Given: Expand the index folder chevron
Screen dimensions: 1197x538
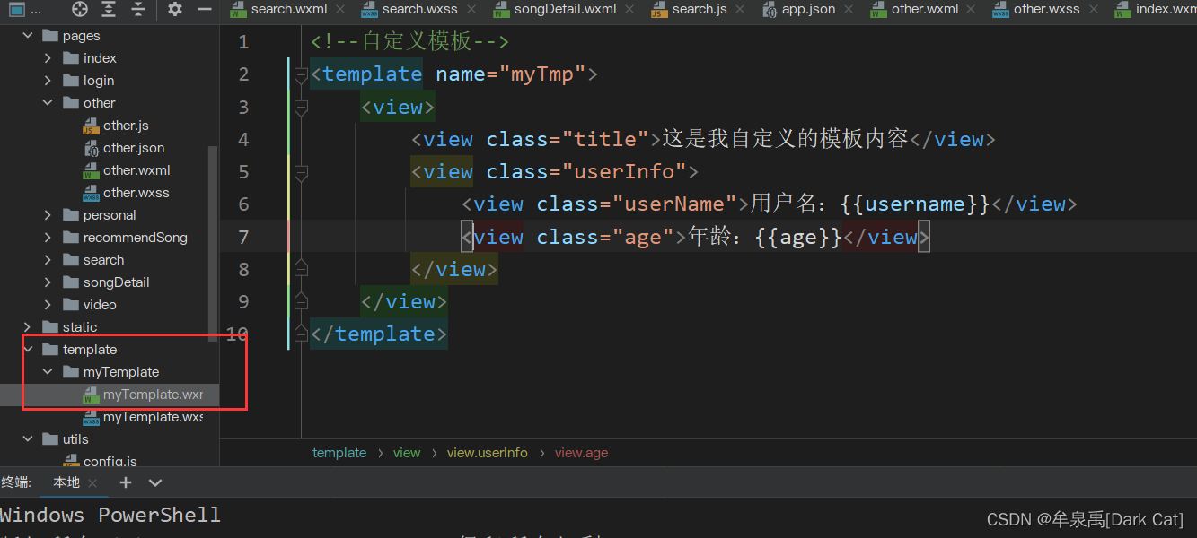Looking at the screenshot, I should (x=48, y=58).
